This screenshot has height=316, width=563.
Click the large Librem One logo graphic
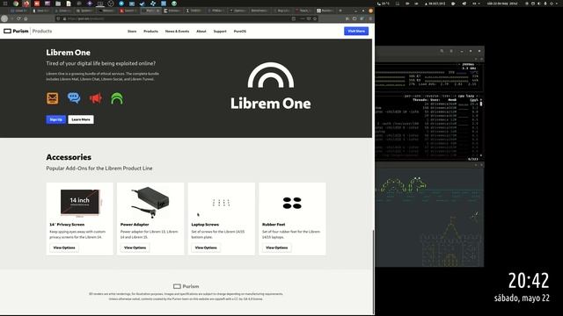click(271, 86)
